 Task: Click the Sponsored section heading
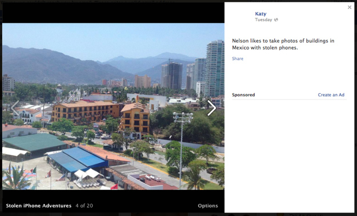(x=243, y=95)
